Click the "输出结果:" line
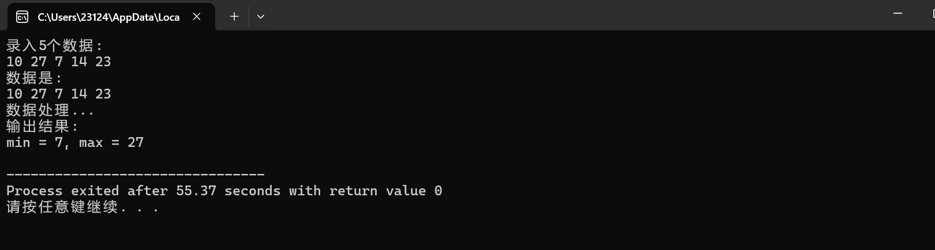Viewport: 935px width, 250px height. [43, 126]
